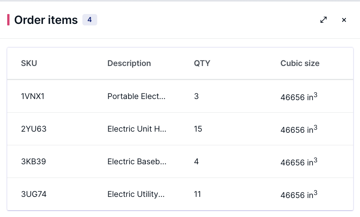Click the Electric Baseb... description
This screenshot has height=217, width=360.
pos(137,162)
